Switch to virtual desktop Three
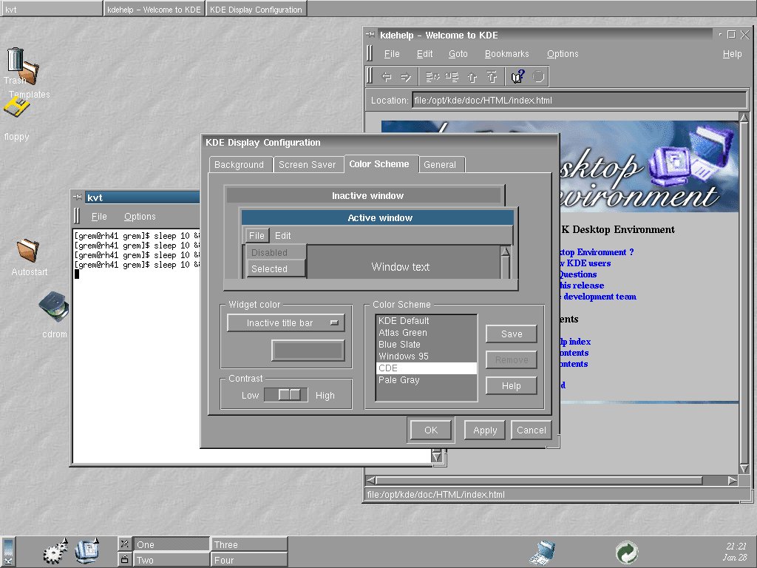The image size is (757, 568). click(x=248, y=544)
